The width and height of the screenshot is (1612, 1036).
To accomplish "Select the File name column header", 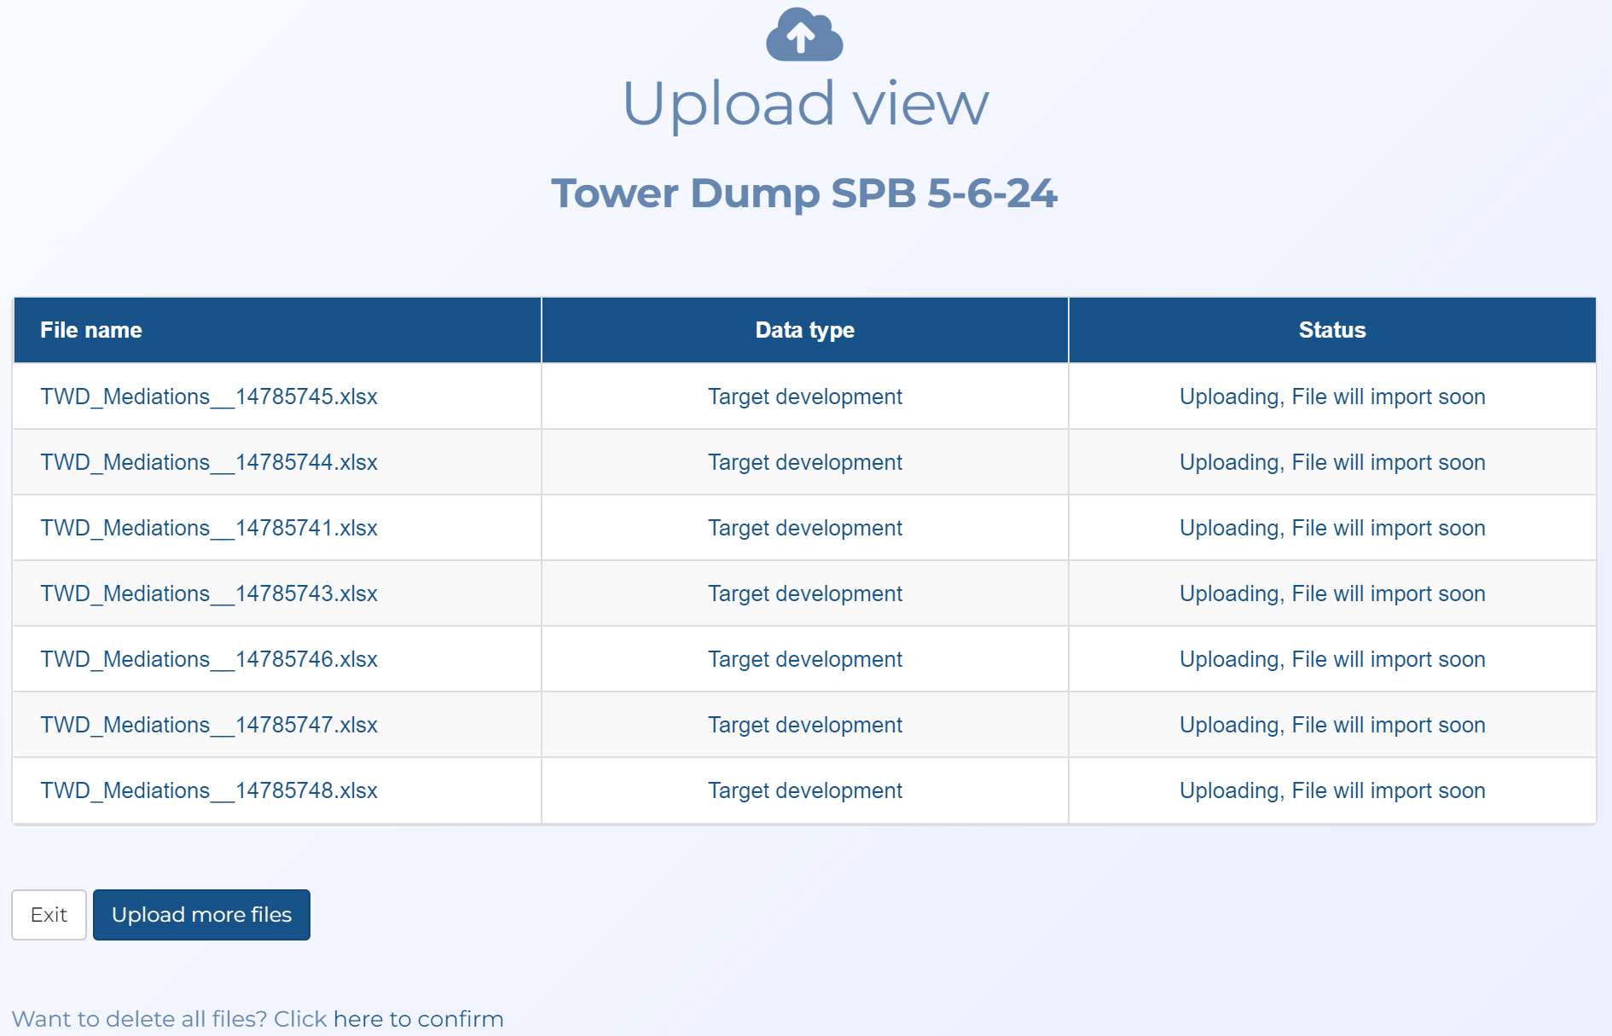I will point(91,330).
